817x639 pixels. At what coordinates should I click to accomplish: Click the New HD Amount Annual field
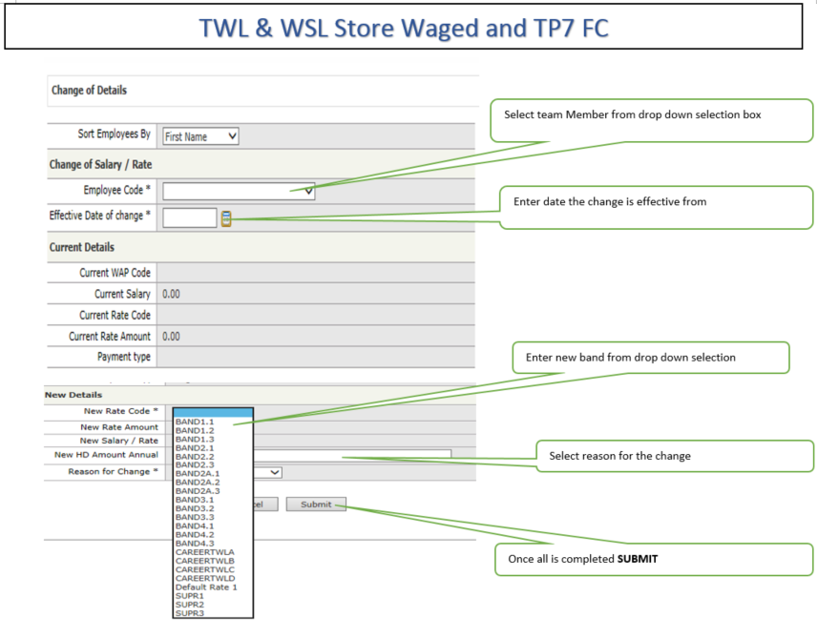[352, 454]
